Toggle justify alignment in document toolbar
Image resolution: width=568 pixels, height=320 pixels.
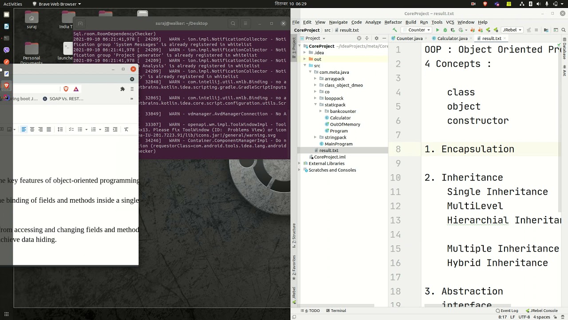(x=49, y=129)
